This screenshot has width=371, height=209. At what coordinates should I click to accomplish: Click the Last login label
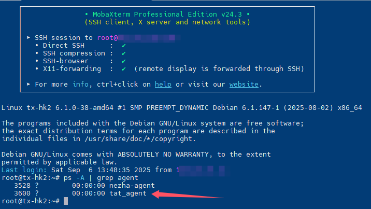pos(24,170)
